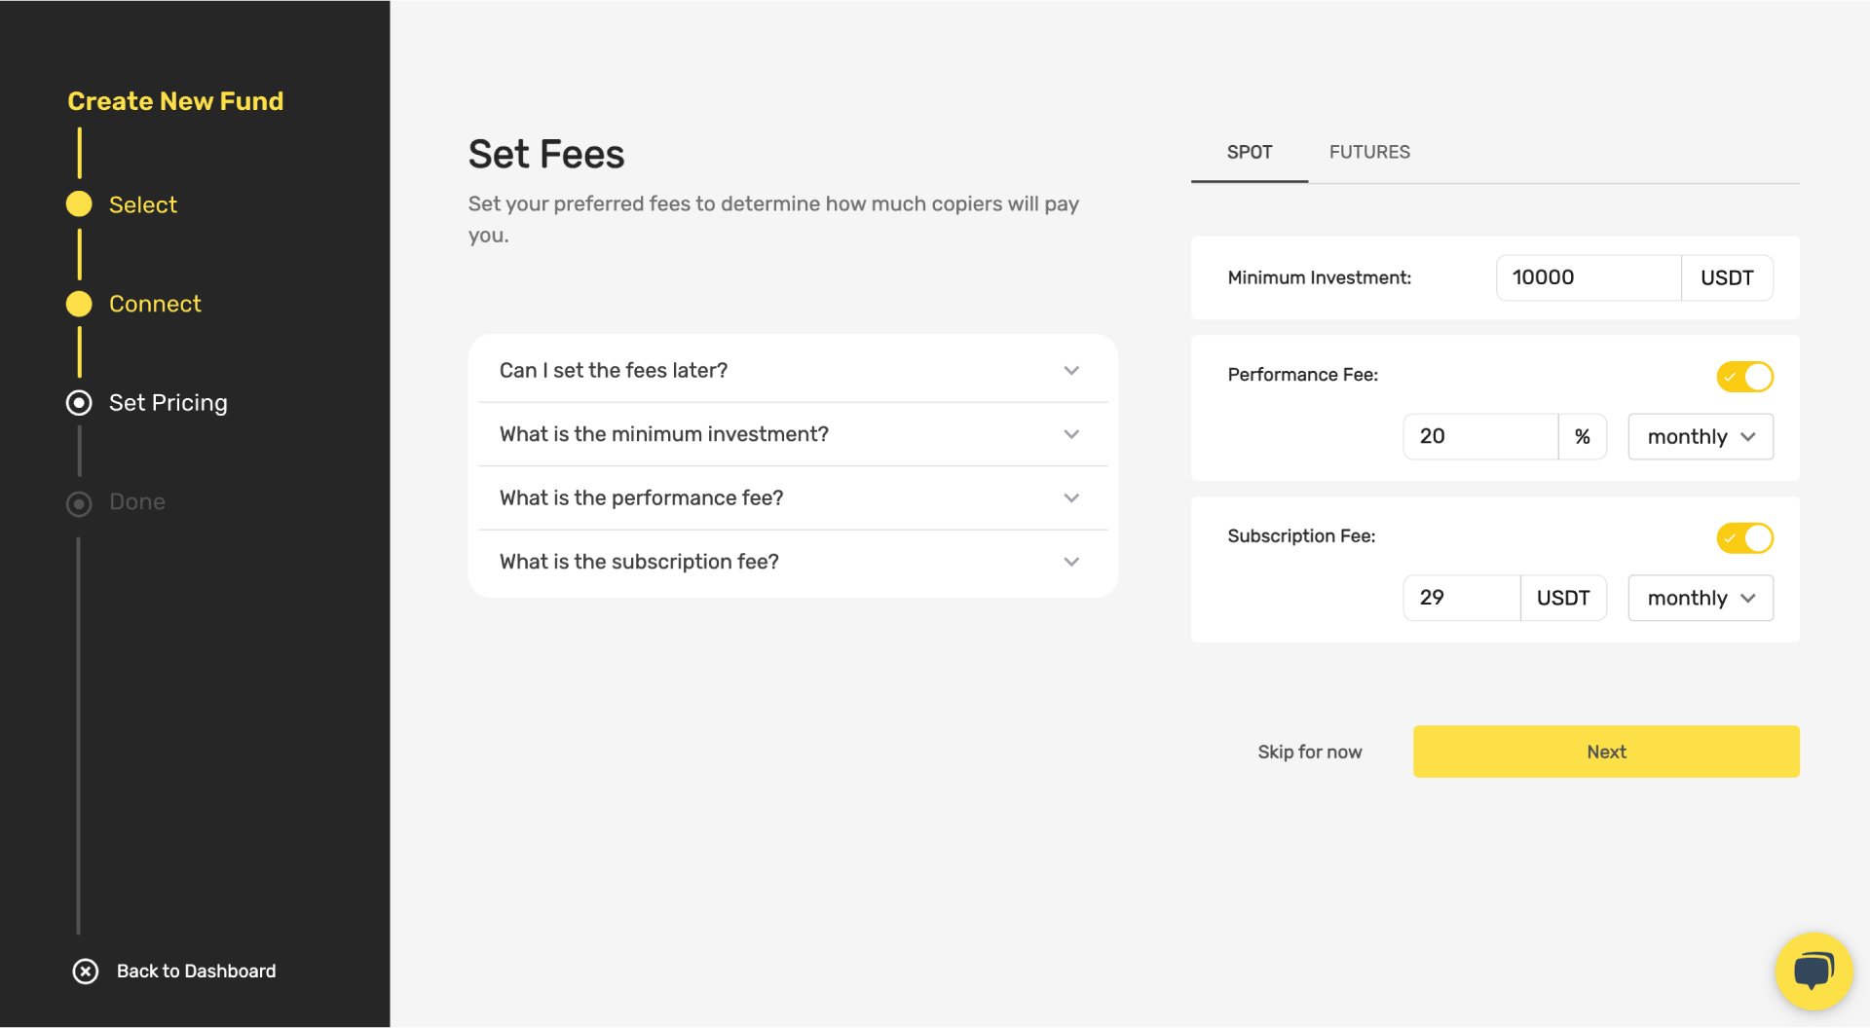
Task: Disable the Performance Fee toggle
Action: [1744, 377]
